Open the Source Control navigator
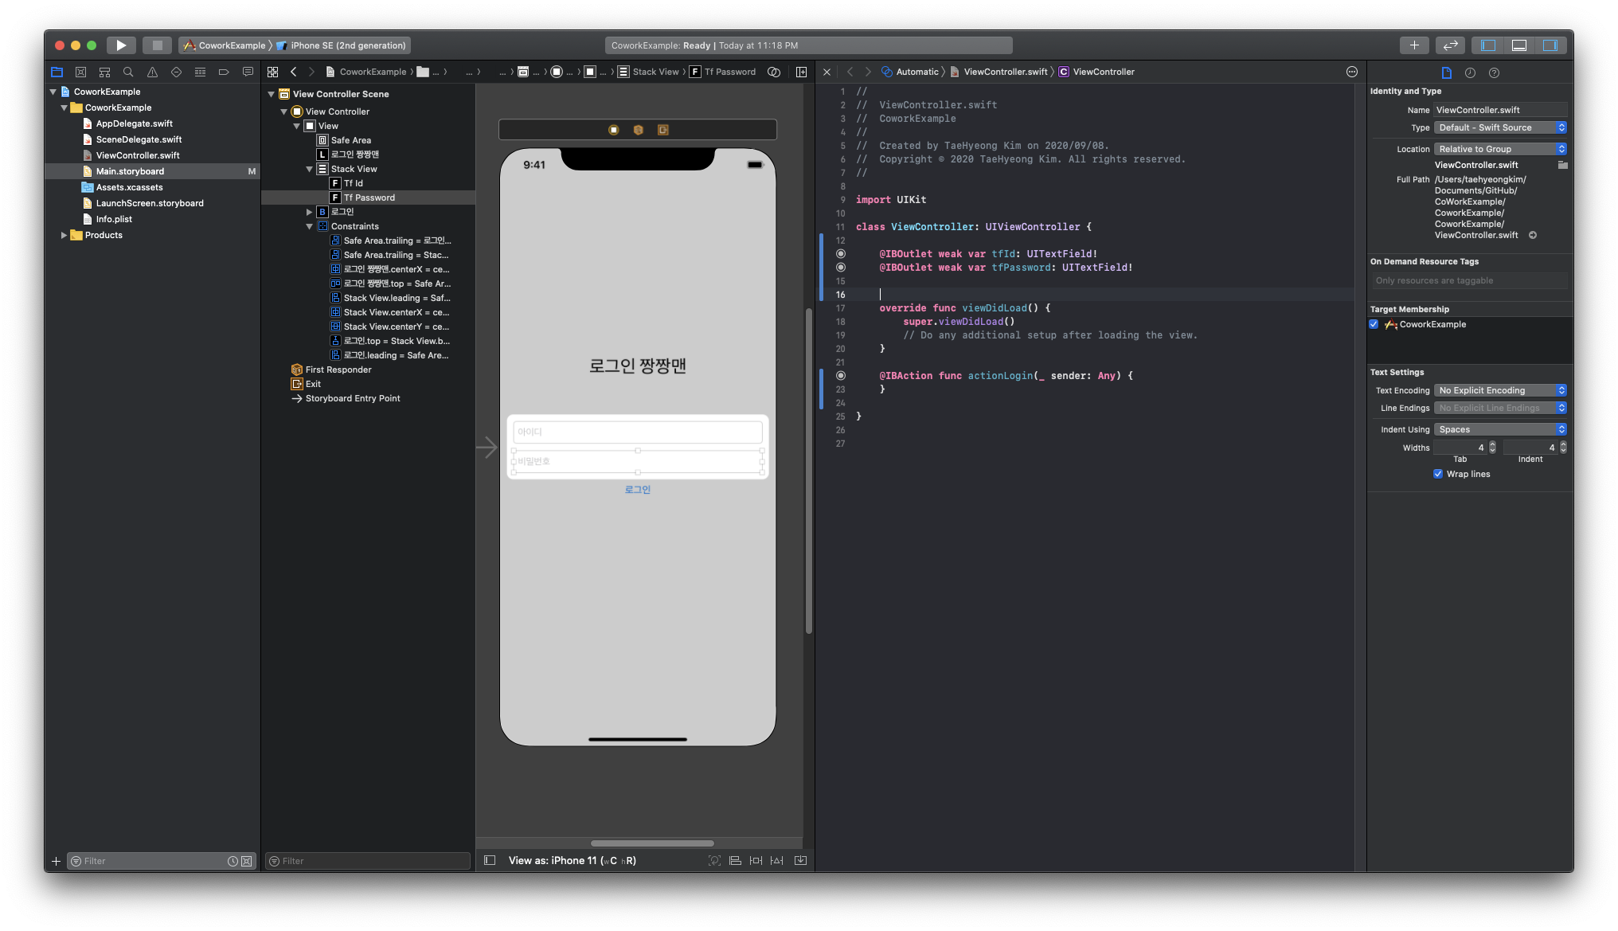Screen dimensions: 1618x931 click(80, 72)
